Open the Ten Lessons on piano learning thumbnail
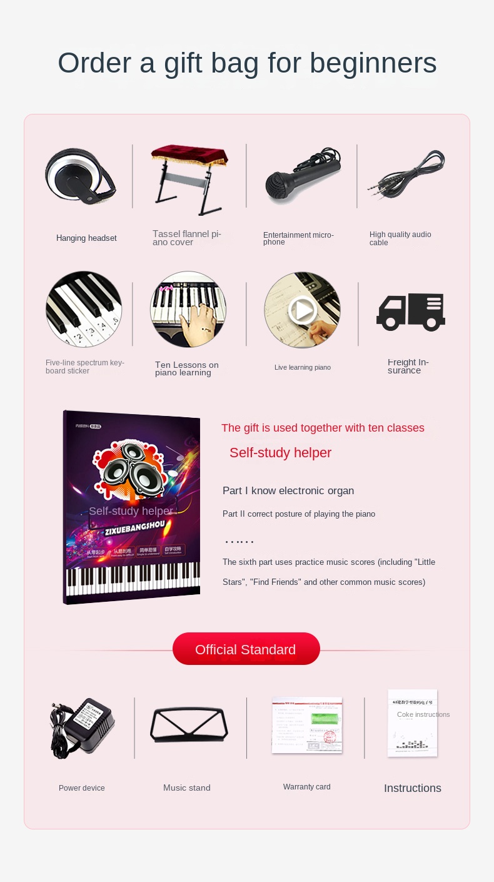Screen dimensions: 494x882 click(x=188, y=309)
